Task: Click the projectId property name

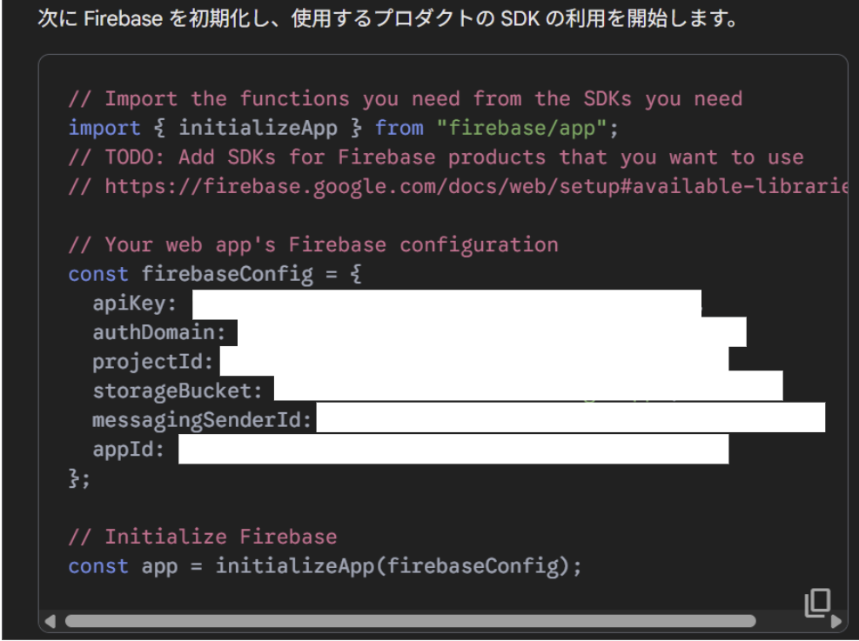Action: pyautogui.click(x=152, y=361)
